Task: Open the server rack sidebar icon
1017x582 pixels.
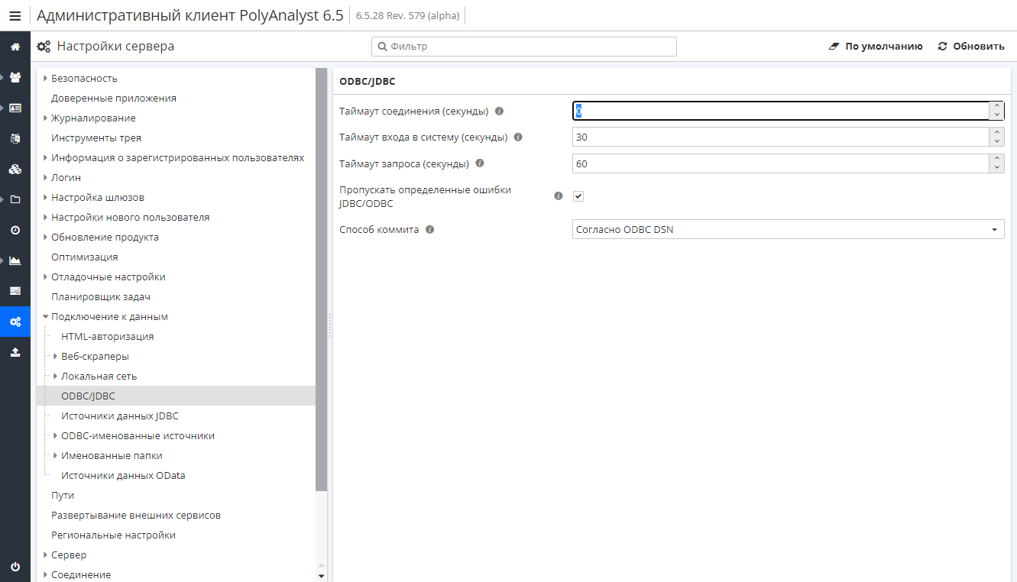Action: coord(15,291)
